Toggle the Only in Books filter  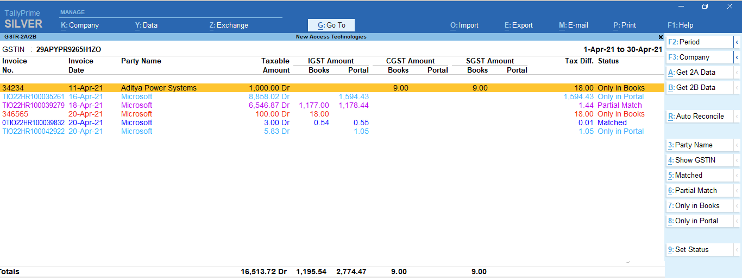700,205
